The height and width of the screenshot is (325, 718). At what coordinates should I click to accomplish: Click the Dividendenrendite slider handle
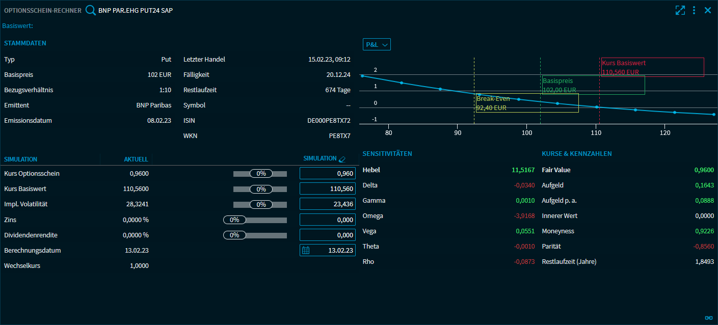(234, 235)
